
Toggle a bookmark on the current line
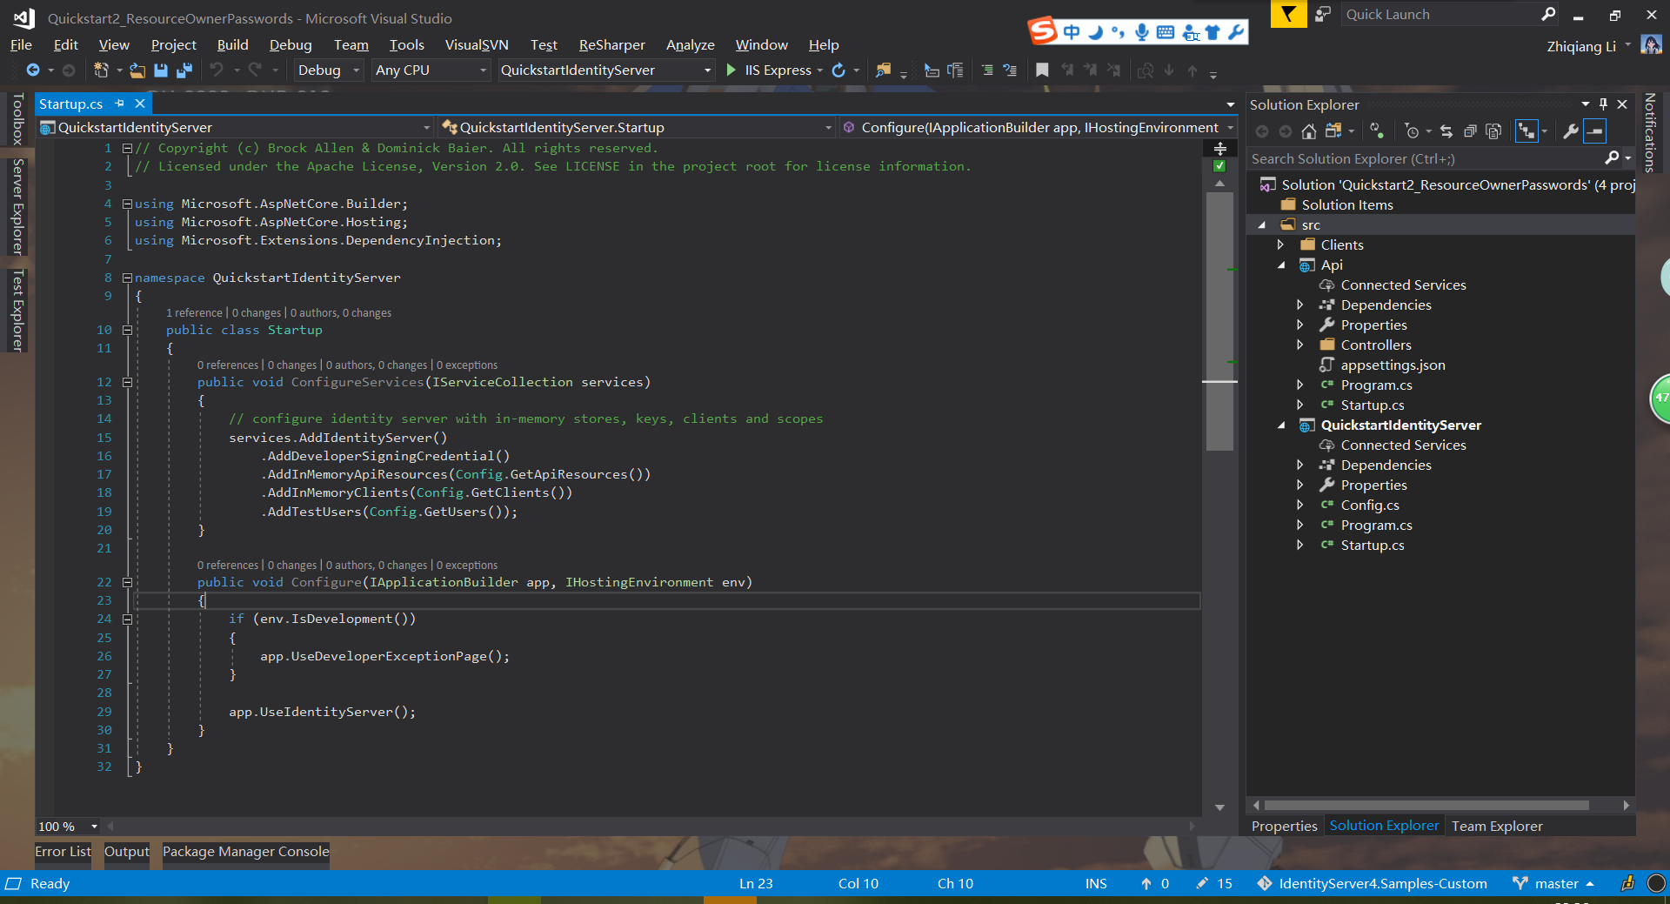[x=1042, y=70]
